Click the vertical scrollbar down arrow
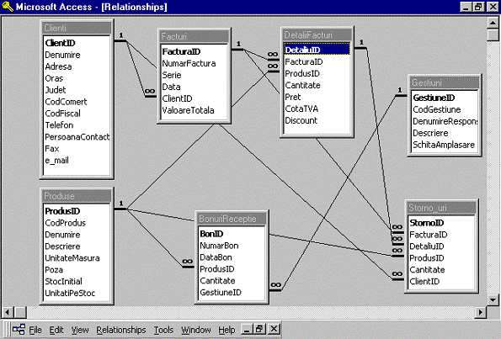 click(x=493, y=299)
